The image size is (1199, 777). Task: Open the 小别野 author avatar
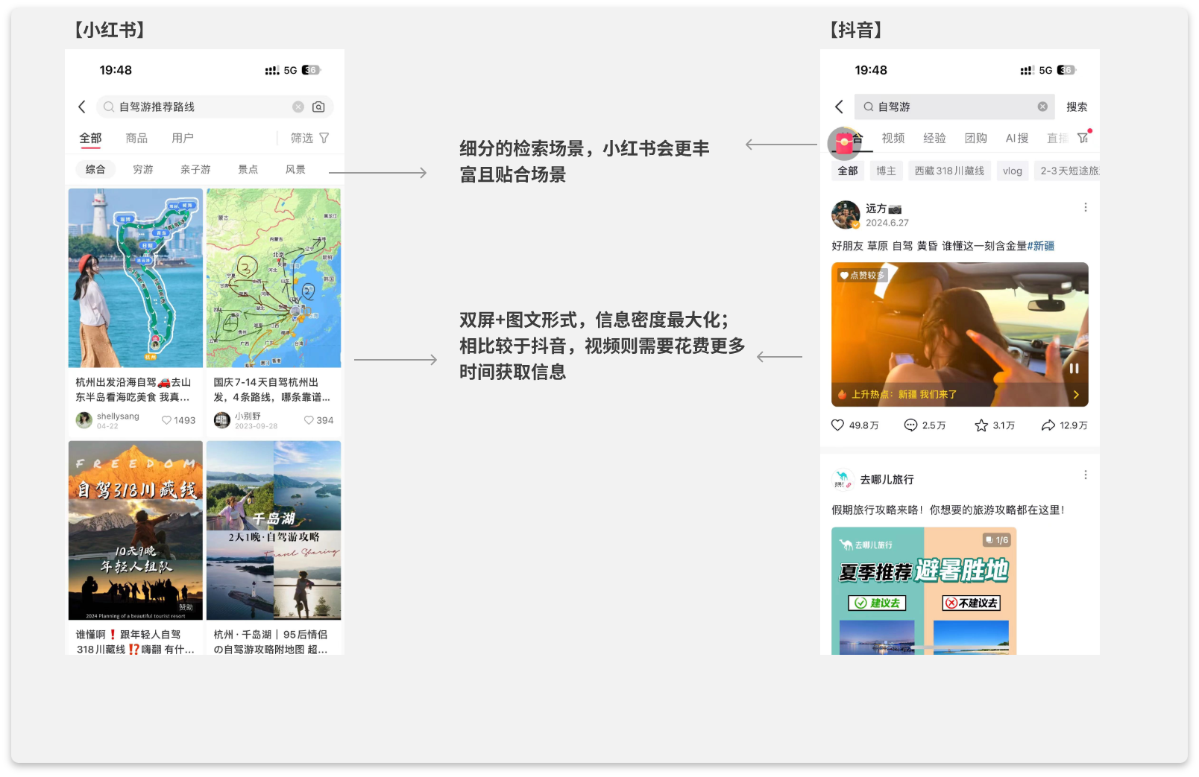point(222,420)
